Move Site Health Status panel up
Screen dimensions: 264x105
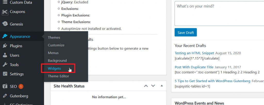(146, 86)
